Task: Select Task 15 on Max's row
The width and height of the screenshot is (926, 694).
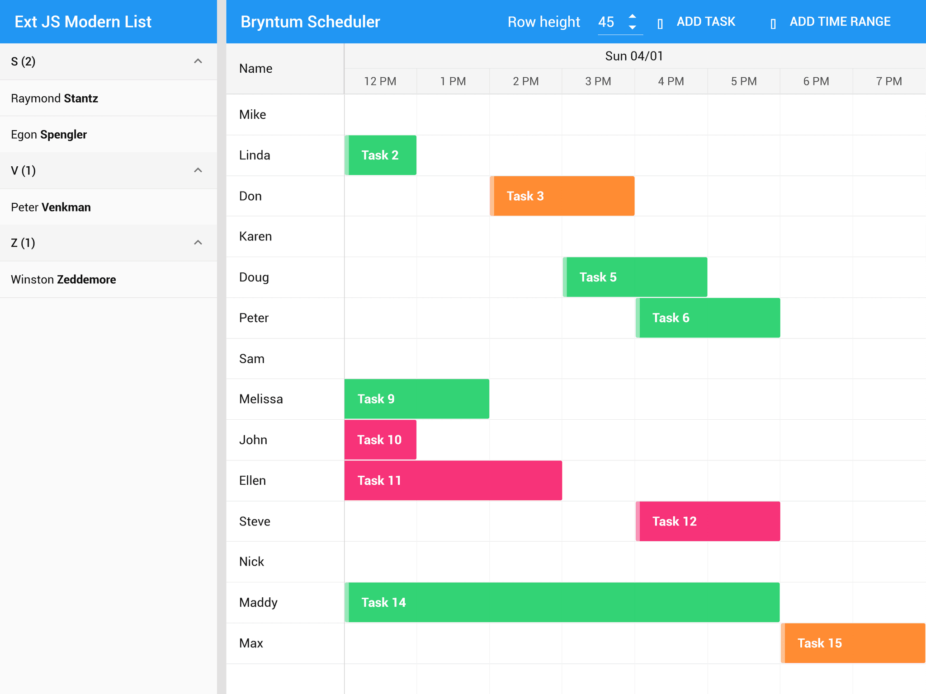Action: pyautogui.click(x=853, y=643)
